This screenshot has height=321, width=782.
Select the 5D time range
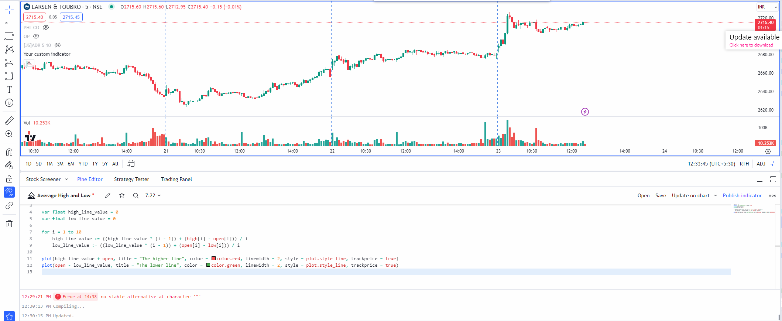point(39,164)
